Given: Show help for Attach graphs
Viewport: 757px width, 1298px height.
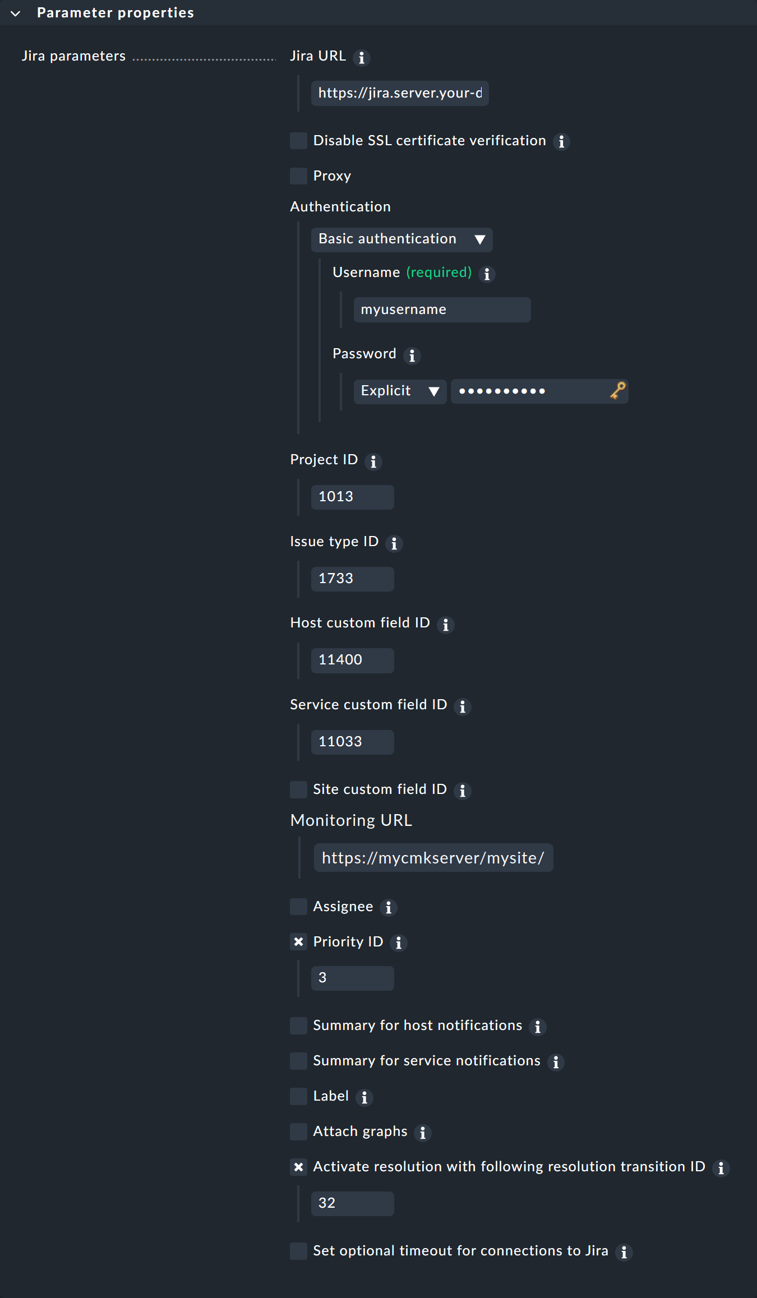Looking at the screenshot, I should point(422,1133).
